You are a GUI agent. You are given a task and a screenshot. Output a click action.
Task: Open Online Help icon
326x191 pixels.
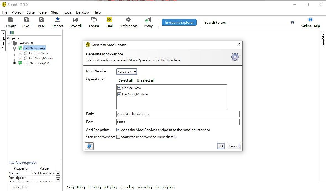[311, 20]
